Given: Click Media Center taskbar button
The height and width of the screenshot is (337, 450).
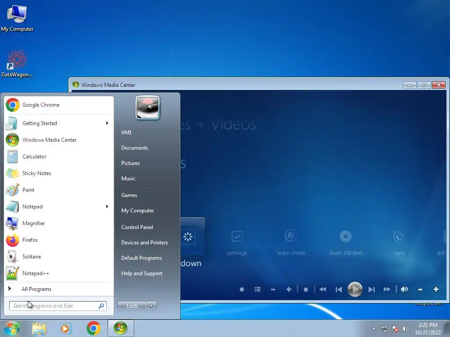Looking at the screenshot, I should 120,328.
